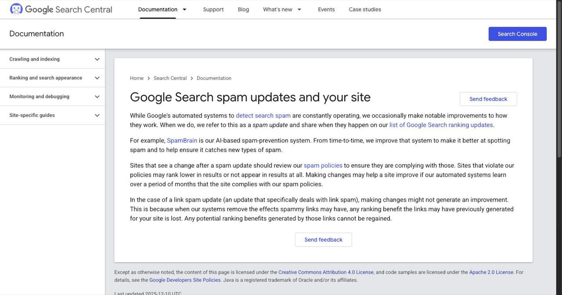Expand the Crawling and indexing section
This screenshot has width=562, height=295.
point(97,59)
